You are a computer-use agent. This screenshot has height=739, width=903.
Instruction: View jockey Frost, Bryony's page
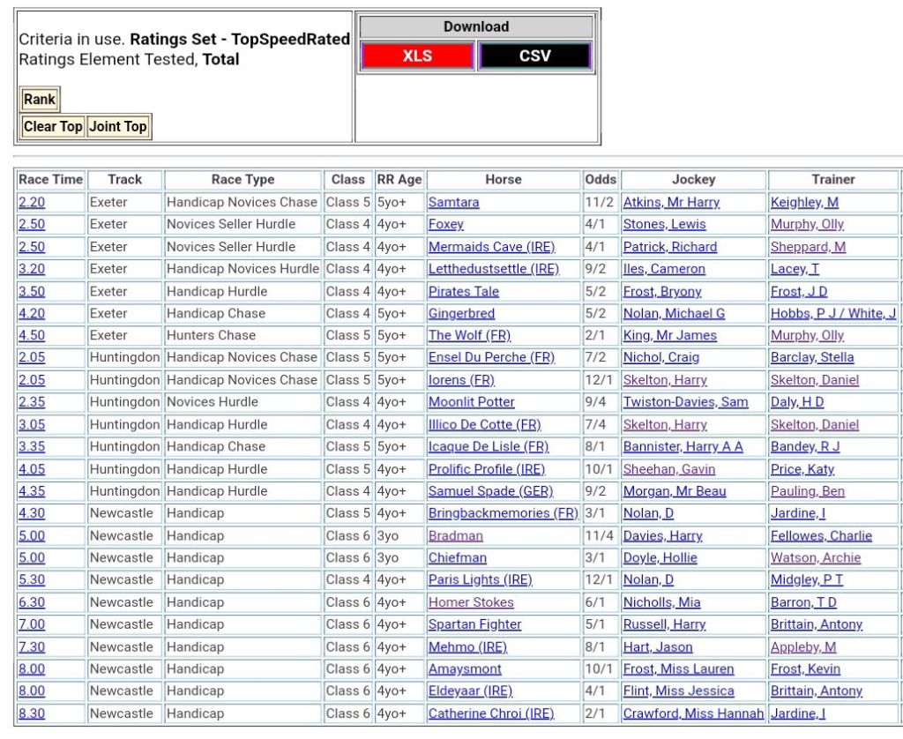662,291
